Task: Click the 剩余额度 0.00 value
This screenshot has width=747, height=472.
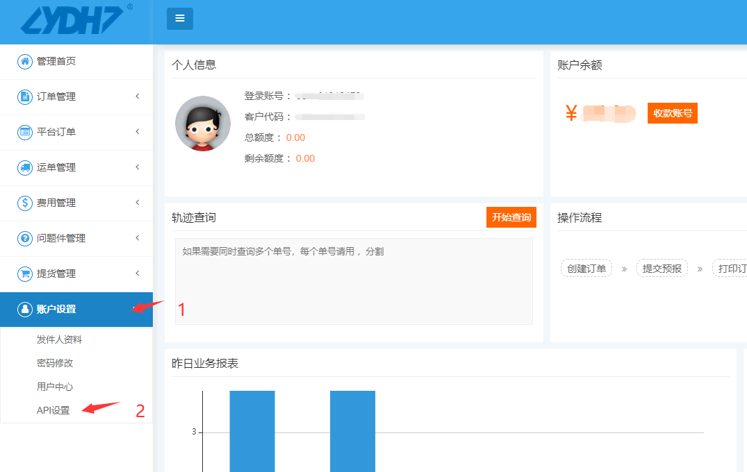Action: (x=305, y=158)
